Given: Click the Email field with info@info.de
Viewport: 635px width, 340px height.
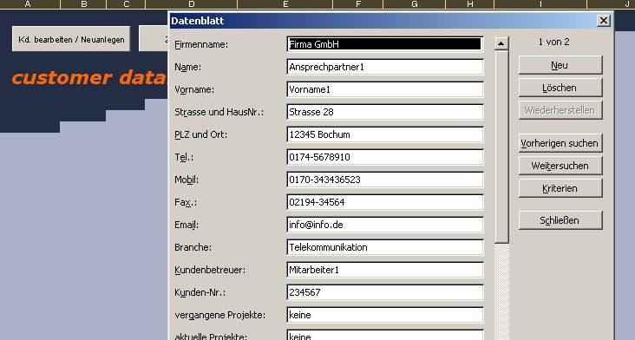Looking at the screenshot, I should pyautogui.click(x=384, y=225).
